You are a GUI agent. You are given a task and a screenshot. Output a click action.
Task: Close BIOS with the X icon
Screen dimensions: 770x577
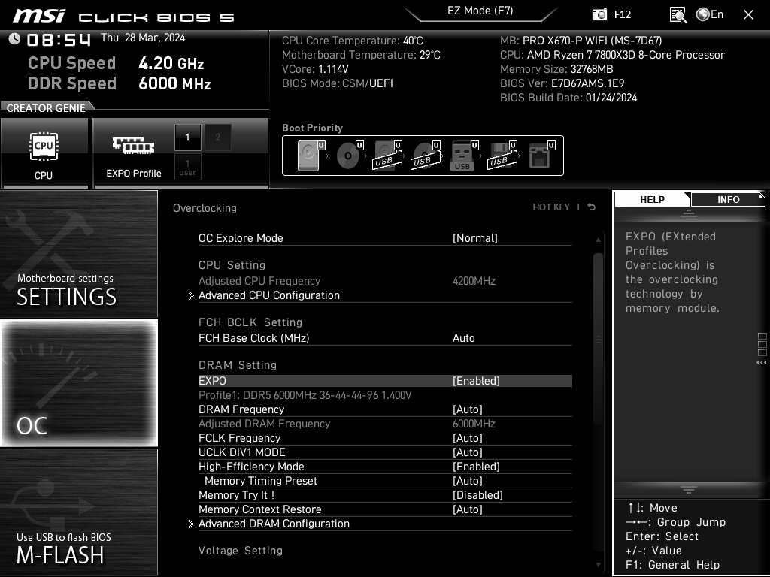[x=748, y=15]
